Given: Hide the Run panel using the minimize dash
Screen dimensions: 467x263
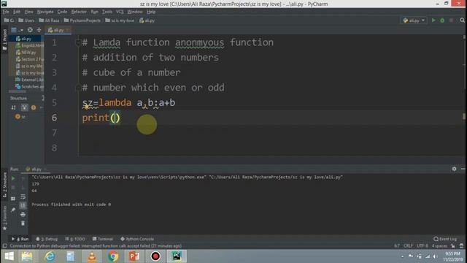Looking at the screenshot, I should pyautogui.click(x=463, y=169).
